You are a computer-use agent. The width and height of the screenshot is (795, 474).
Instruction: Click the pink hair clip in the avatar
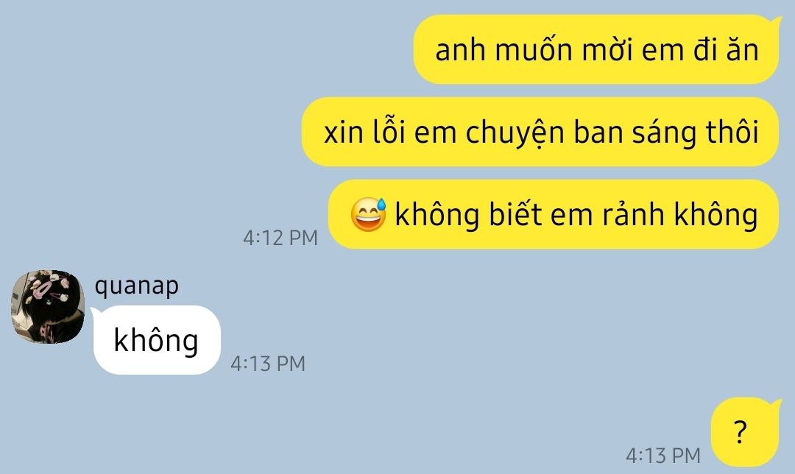click(43, 290)
